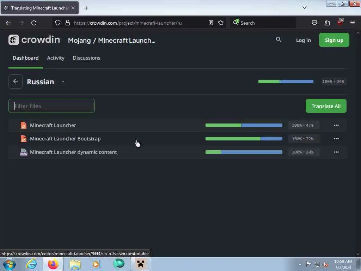The width and height of the screenshot is (361, 271).
Task: Click the 100% • 20% label
Action: point(303,152)
